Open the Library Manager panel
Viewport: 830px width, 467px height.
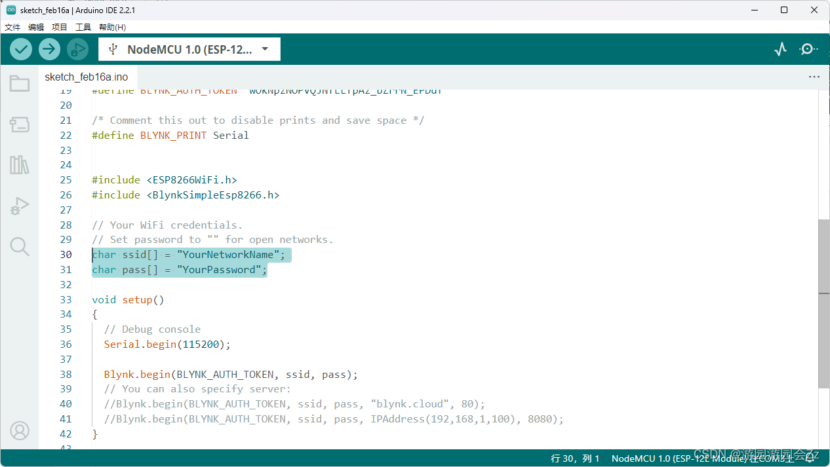[x=19, y=165]
